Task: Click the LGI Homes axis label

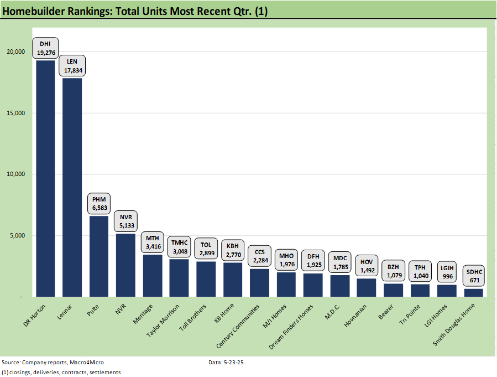Action: (436, 316)
